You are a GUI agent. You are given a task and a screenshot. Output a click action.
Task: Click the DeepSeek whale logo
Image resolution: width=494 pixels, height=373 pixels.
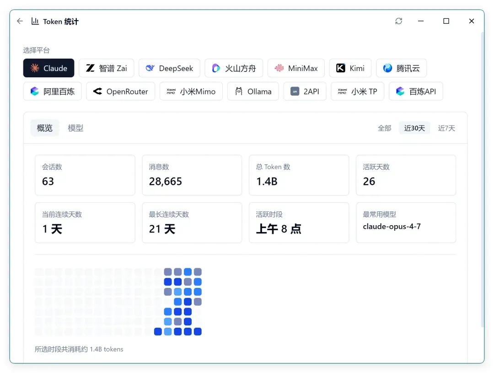pyautogui.click(x=150, y=68)
